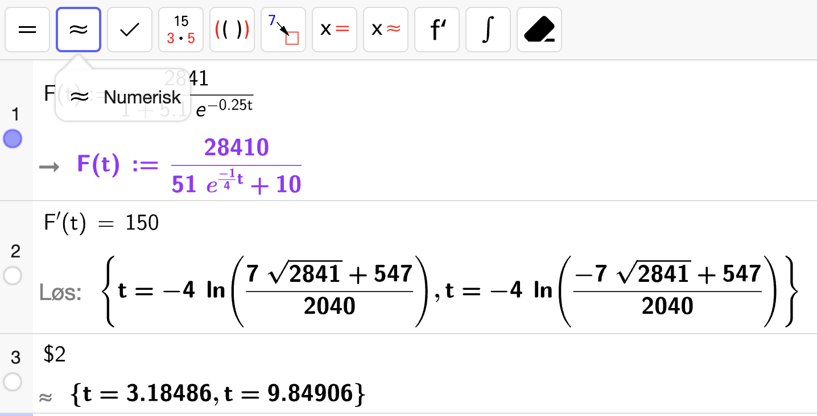Click the Factor tool (15 = 3·5)

pyautogui.click(x=181, y=30)
